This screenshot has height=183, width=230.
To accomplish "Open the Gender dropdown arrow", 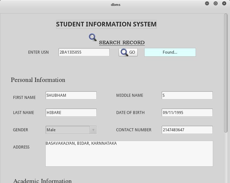I will (93, 130).
